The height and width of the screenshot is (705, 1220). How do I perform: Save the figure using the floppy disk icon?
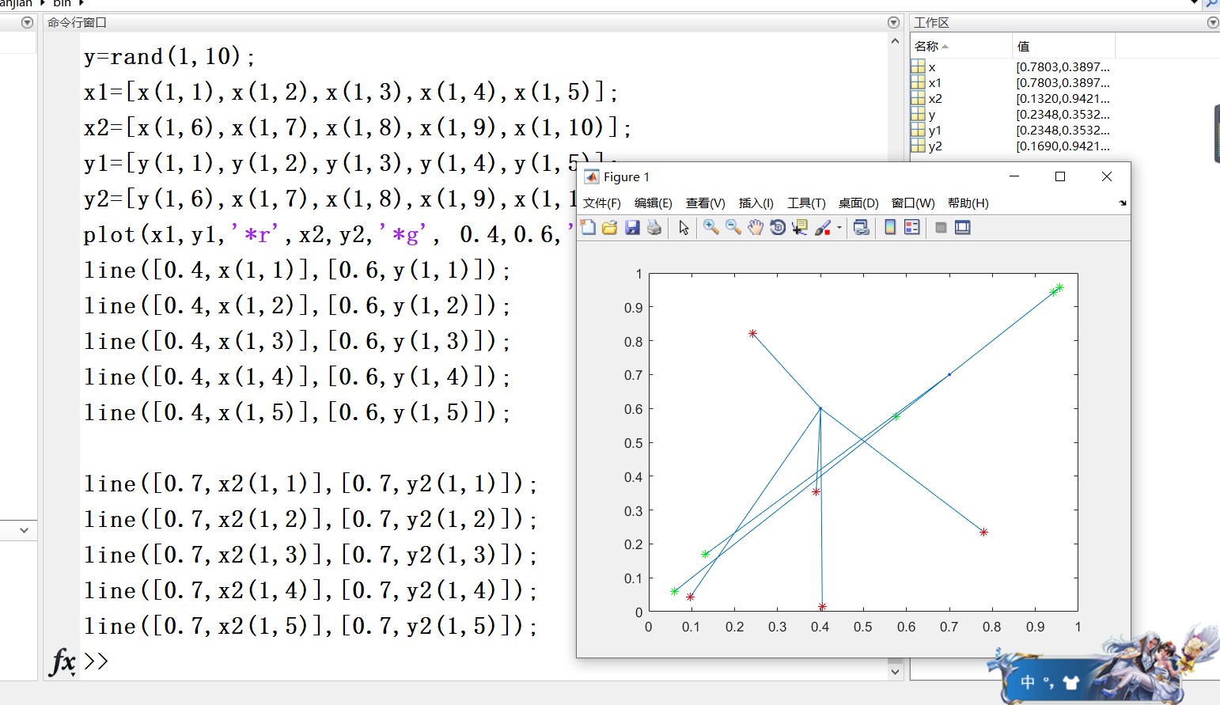point(631,228)
